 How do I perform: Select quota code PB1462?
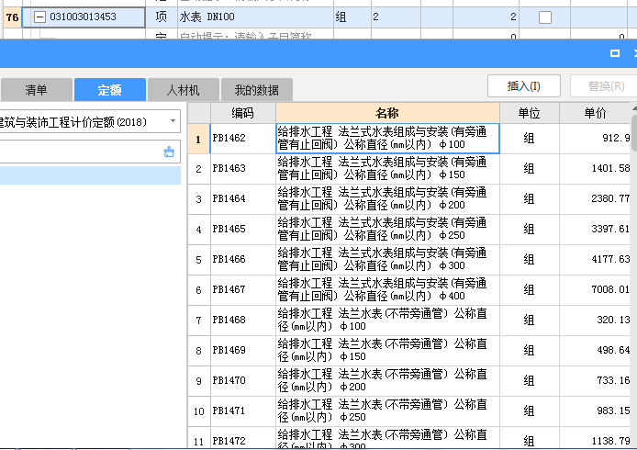[243, 138]
